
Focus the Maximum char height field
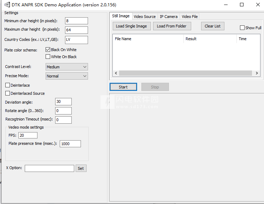(x=76, y=30)
